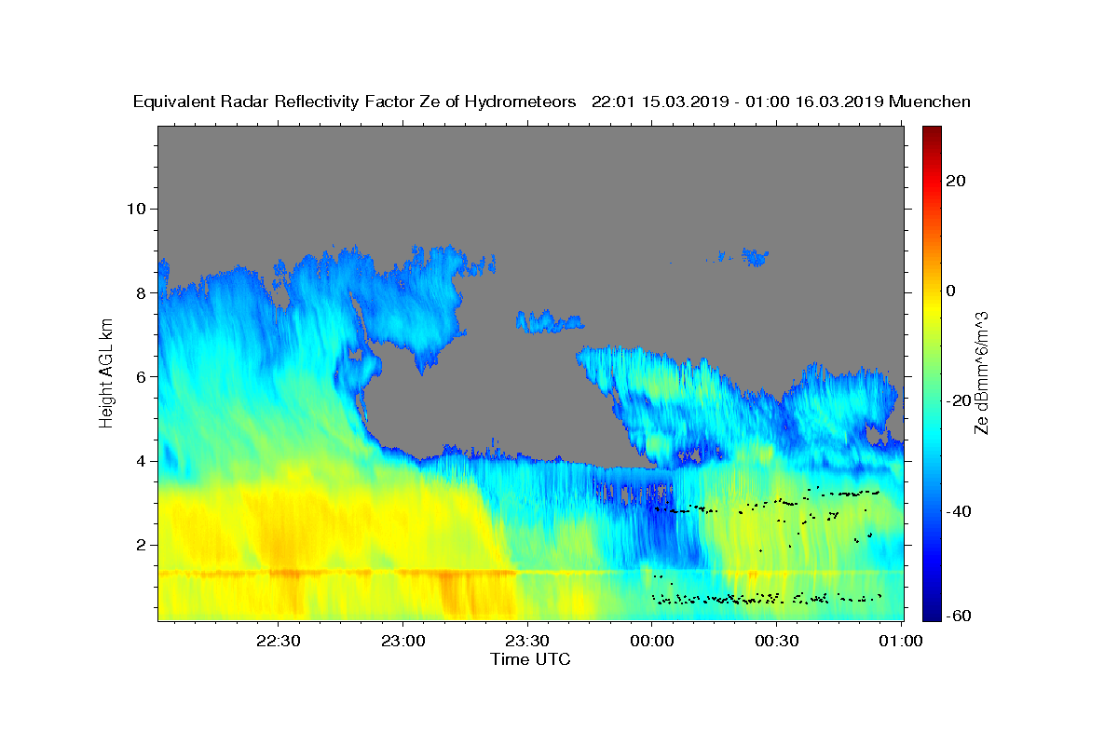The height and width of the screenshot is (745, 1118).
Task: Click the dark red top of the colorbar
Action: coord(932,135)
